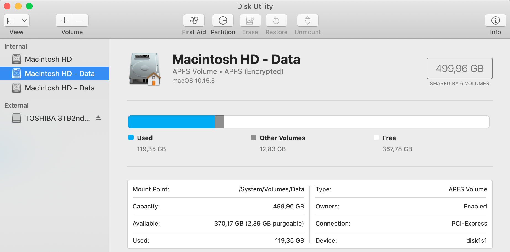Viewport: 510px width, 252px height.
Task: Click 119,35 GB under the Used legend
Action: (x=151, y=149)
